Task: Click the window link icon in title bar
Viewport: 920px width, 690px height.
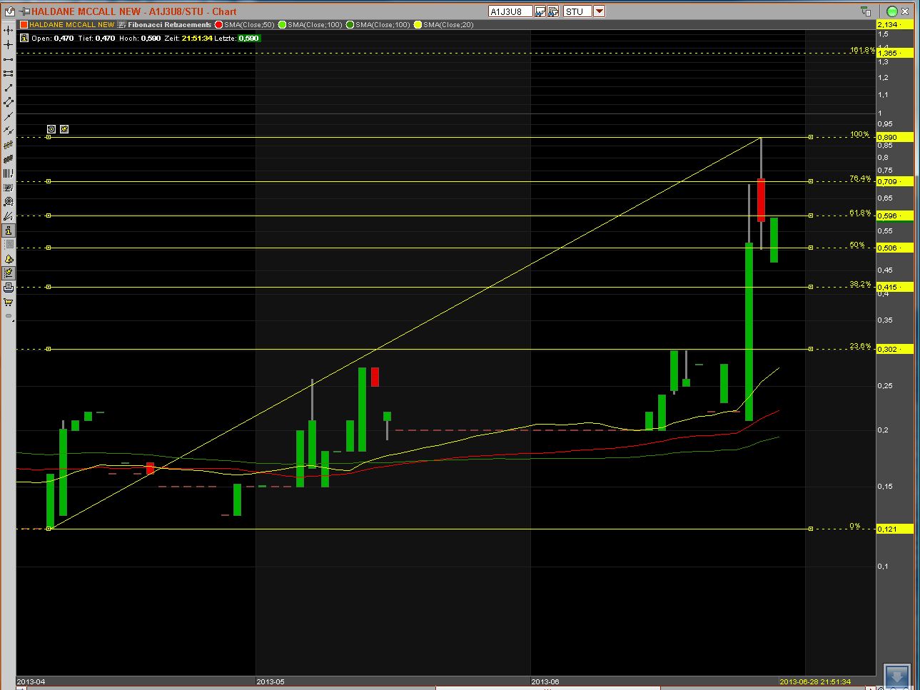Action: (866, 11)
